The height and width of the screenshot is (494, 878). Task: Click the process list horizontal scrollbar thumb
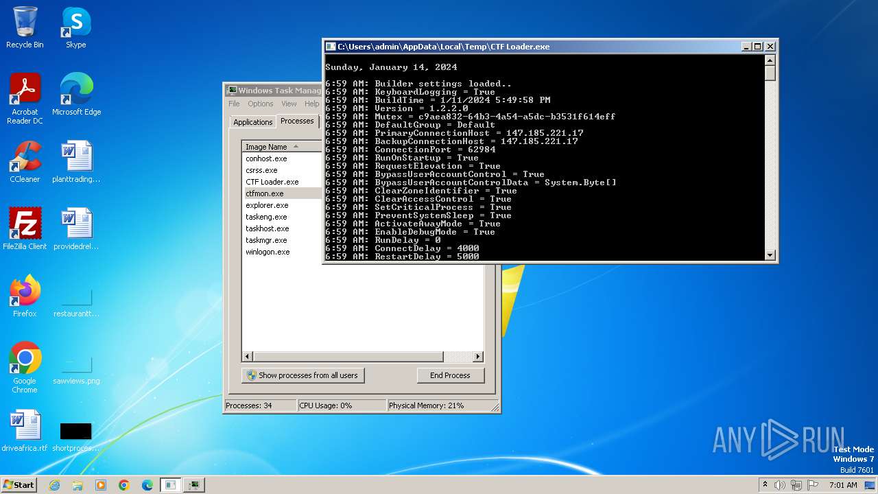click(x=348, y=357)
